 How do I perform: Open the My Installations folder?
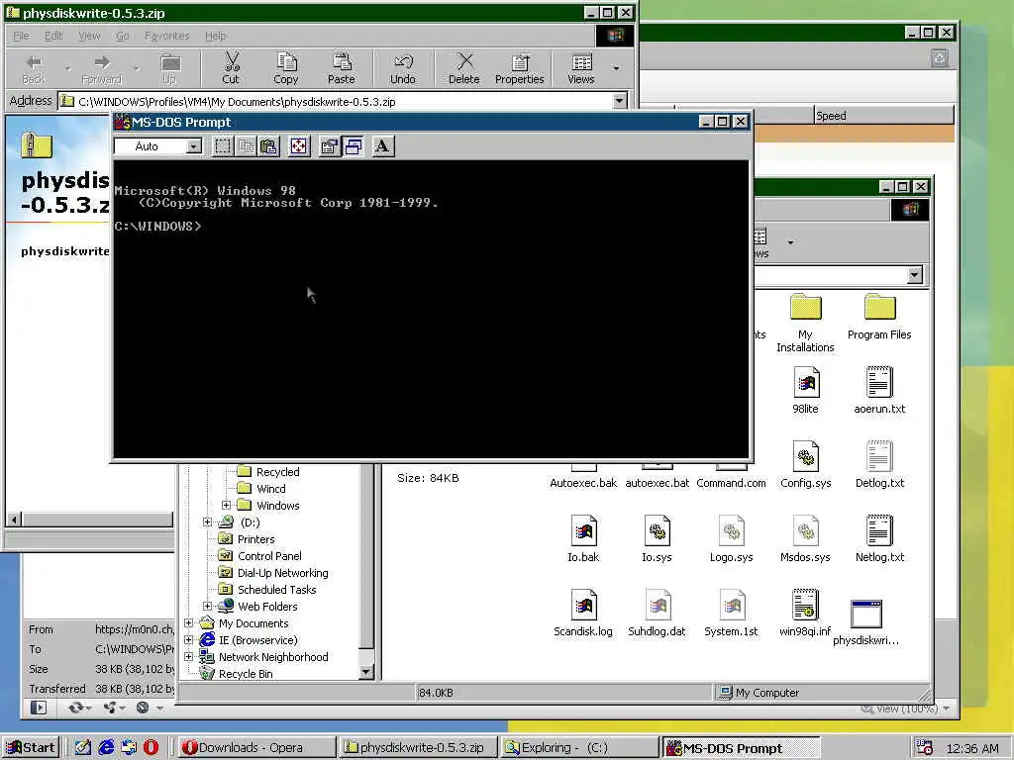coord(805,323)
